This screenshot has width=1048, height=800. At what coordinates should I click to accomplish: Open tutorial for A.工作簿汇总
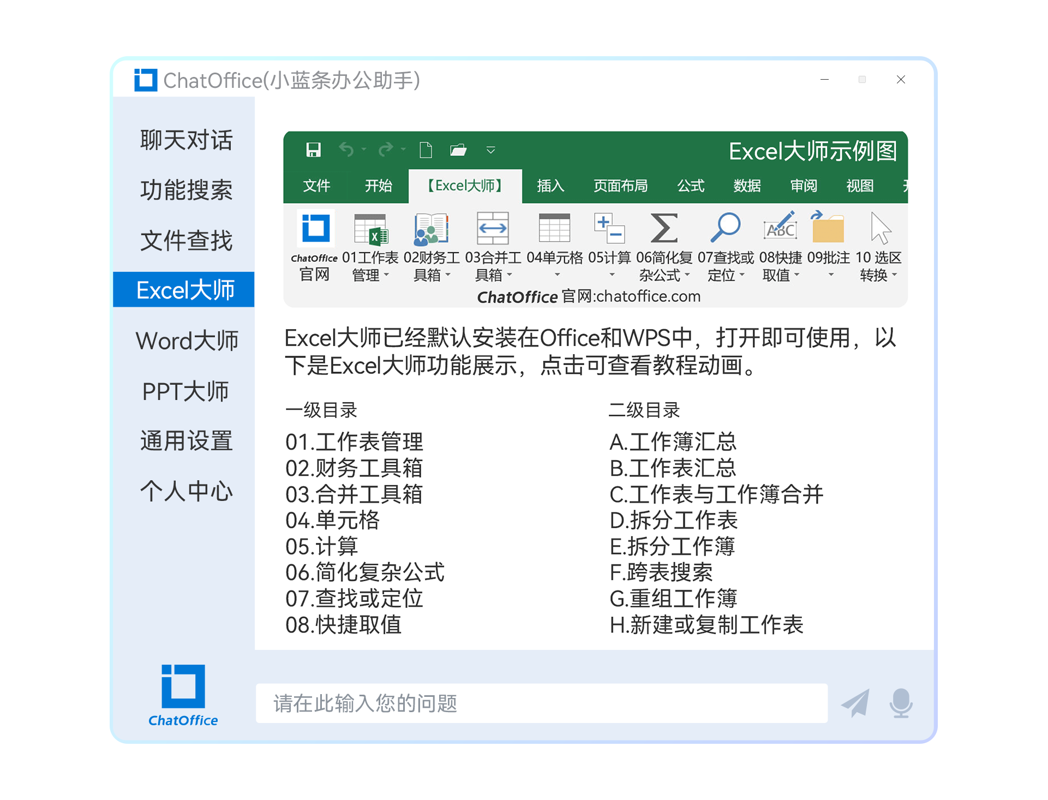[x=673, y=441]
